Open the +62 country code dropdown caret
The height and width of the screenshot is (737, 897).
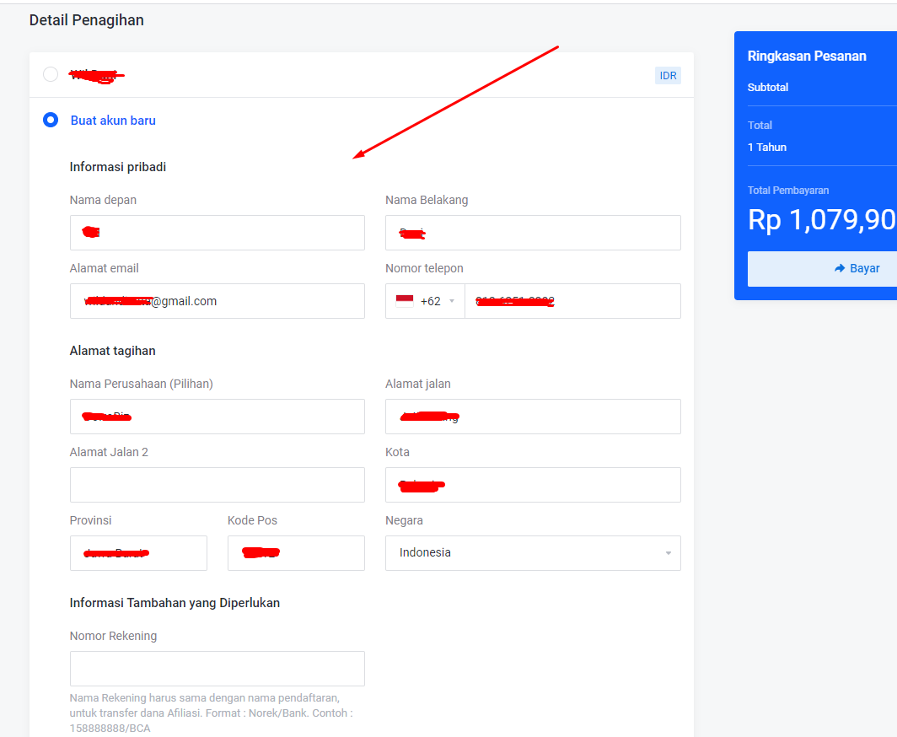tap(452, 302)
